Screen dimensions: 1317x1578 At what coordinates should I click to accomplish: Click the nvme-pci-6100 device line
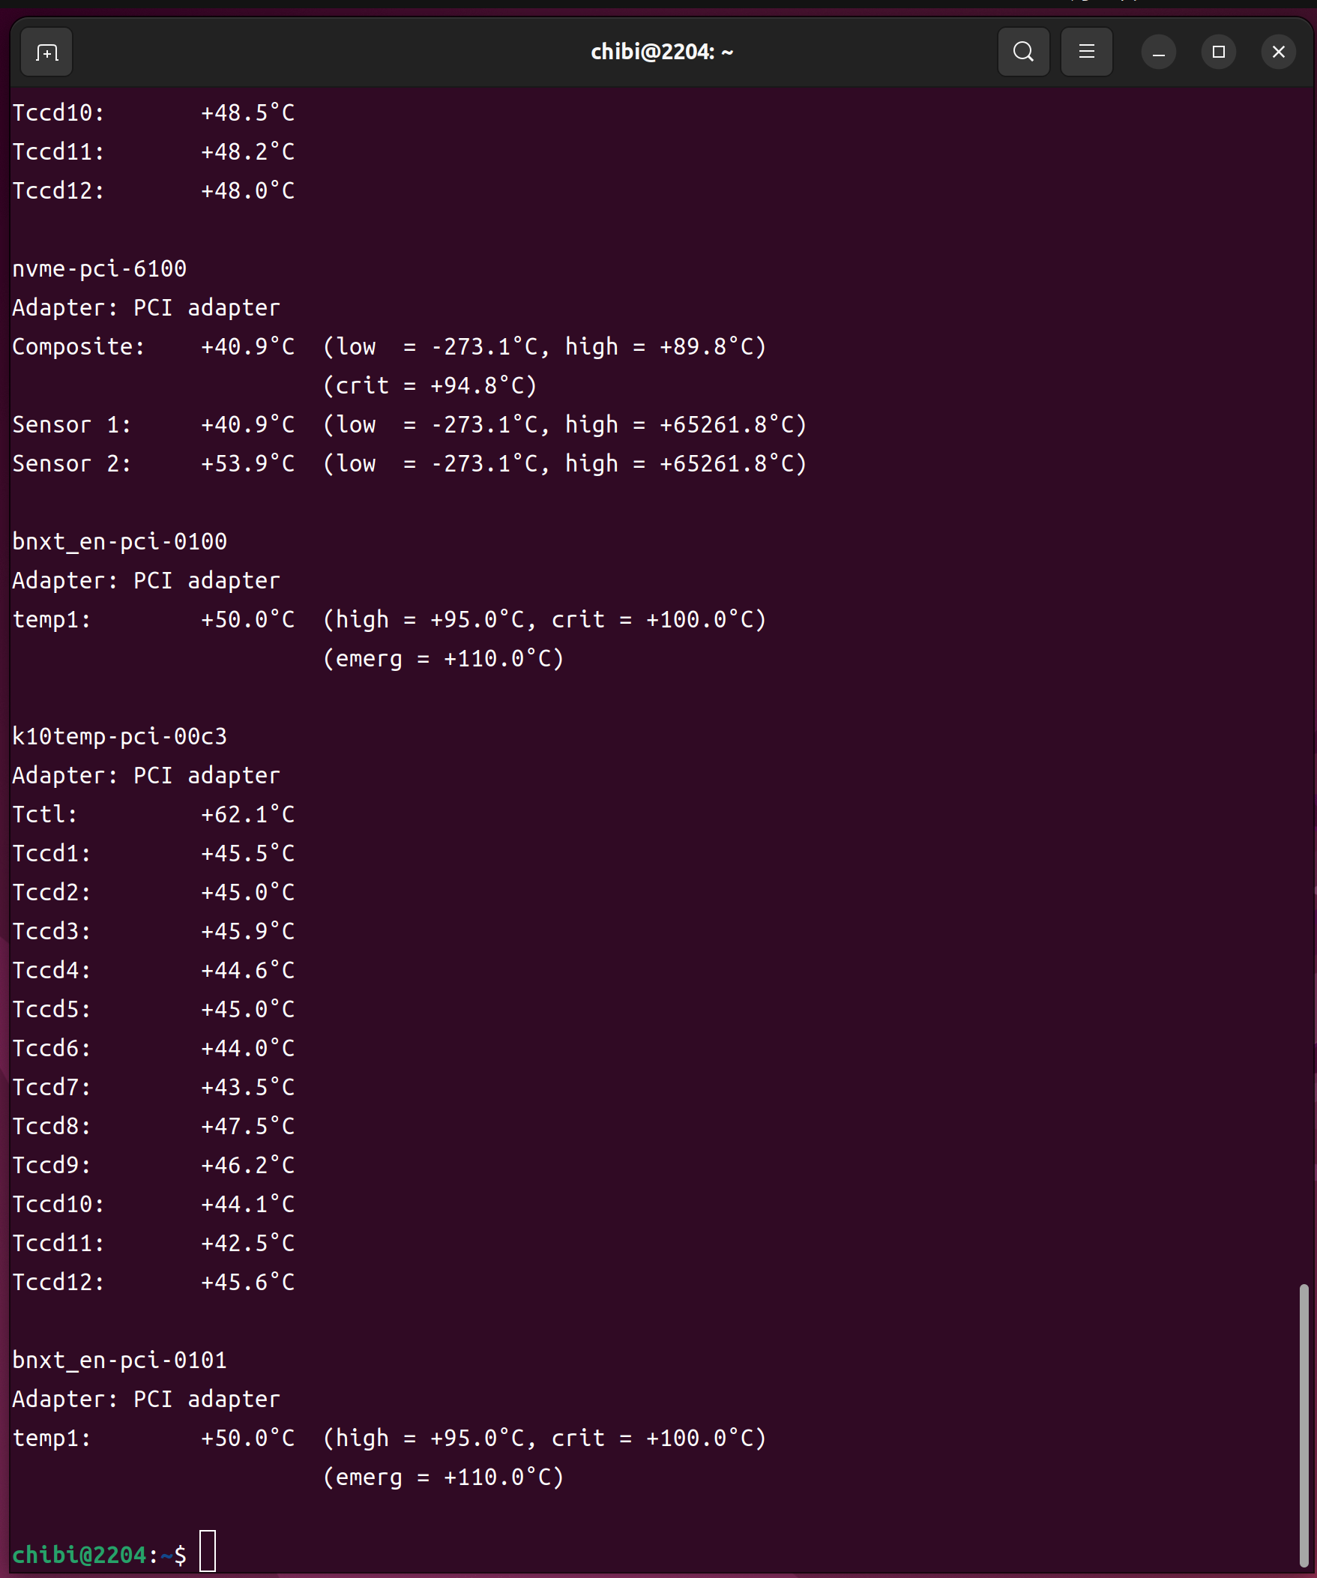tap(99, 268)
